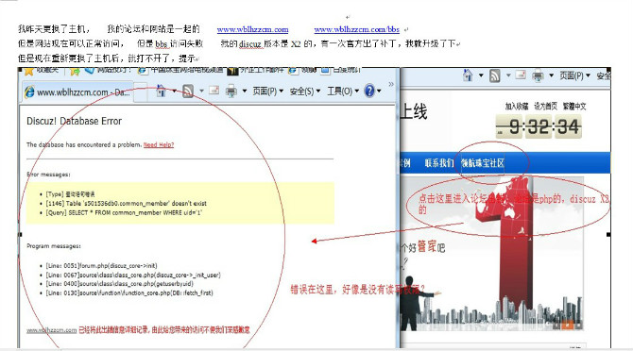Image resolution: width=633 pixels, height=351 pixels.
Task: Select the www.wblhzzcm.com browser tab
Action: 77,92
